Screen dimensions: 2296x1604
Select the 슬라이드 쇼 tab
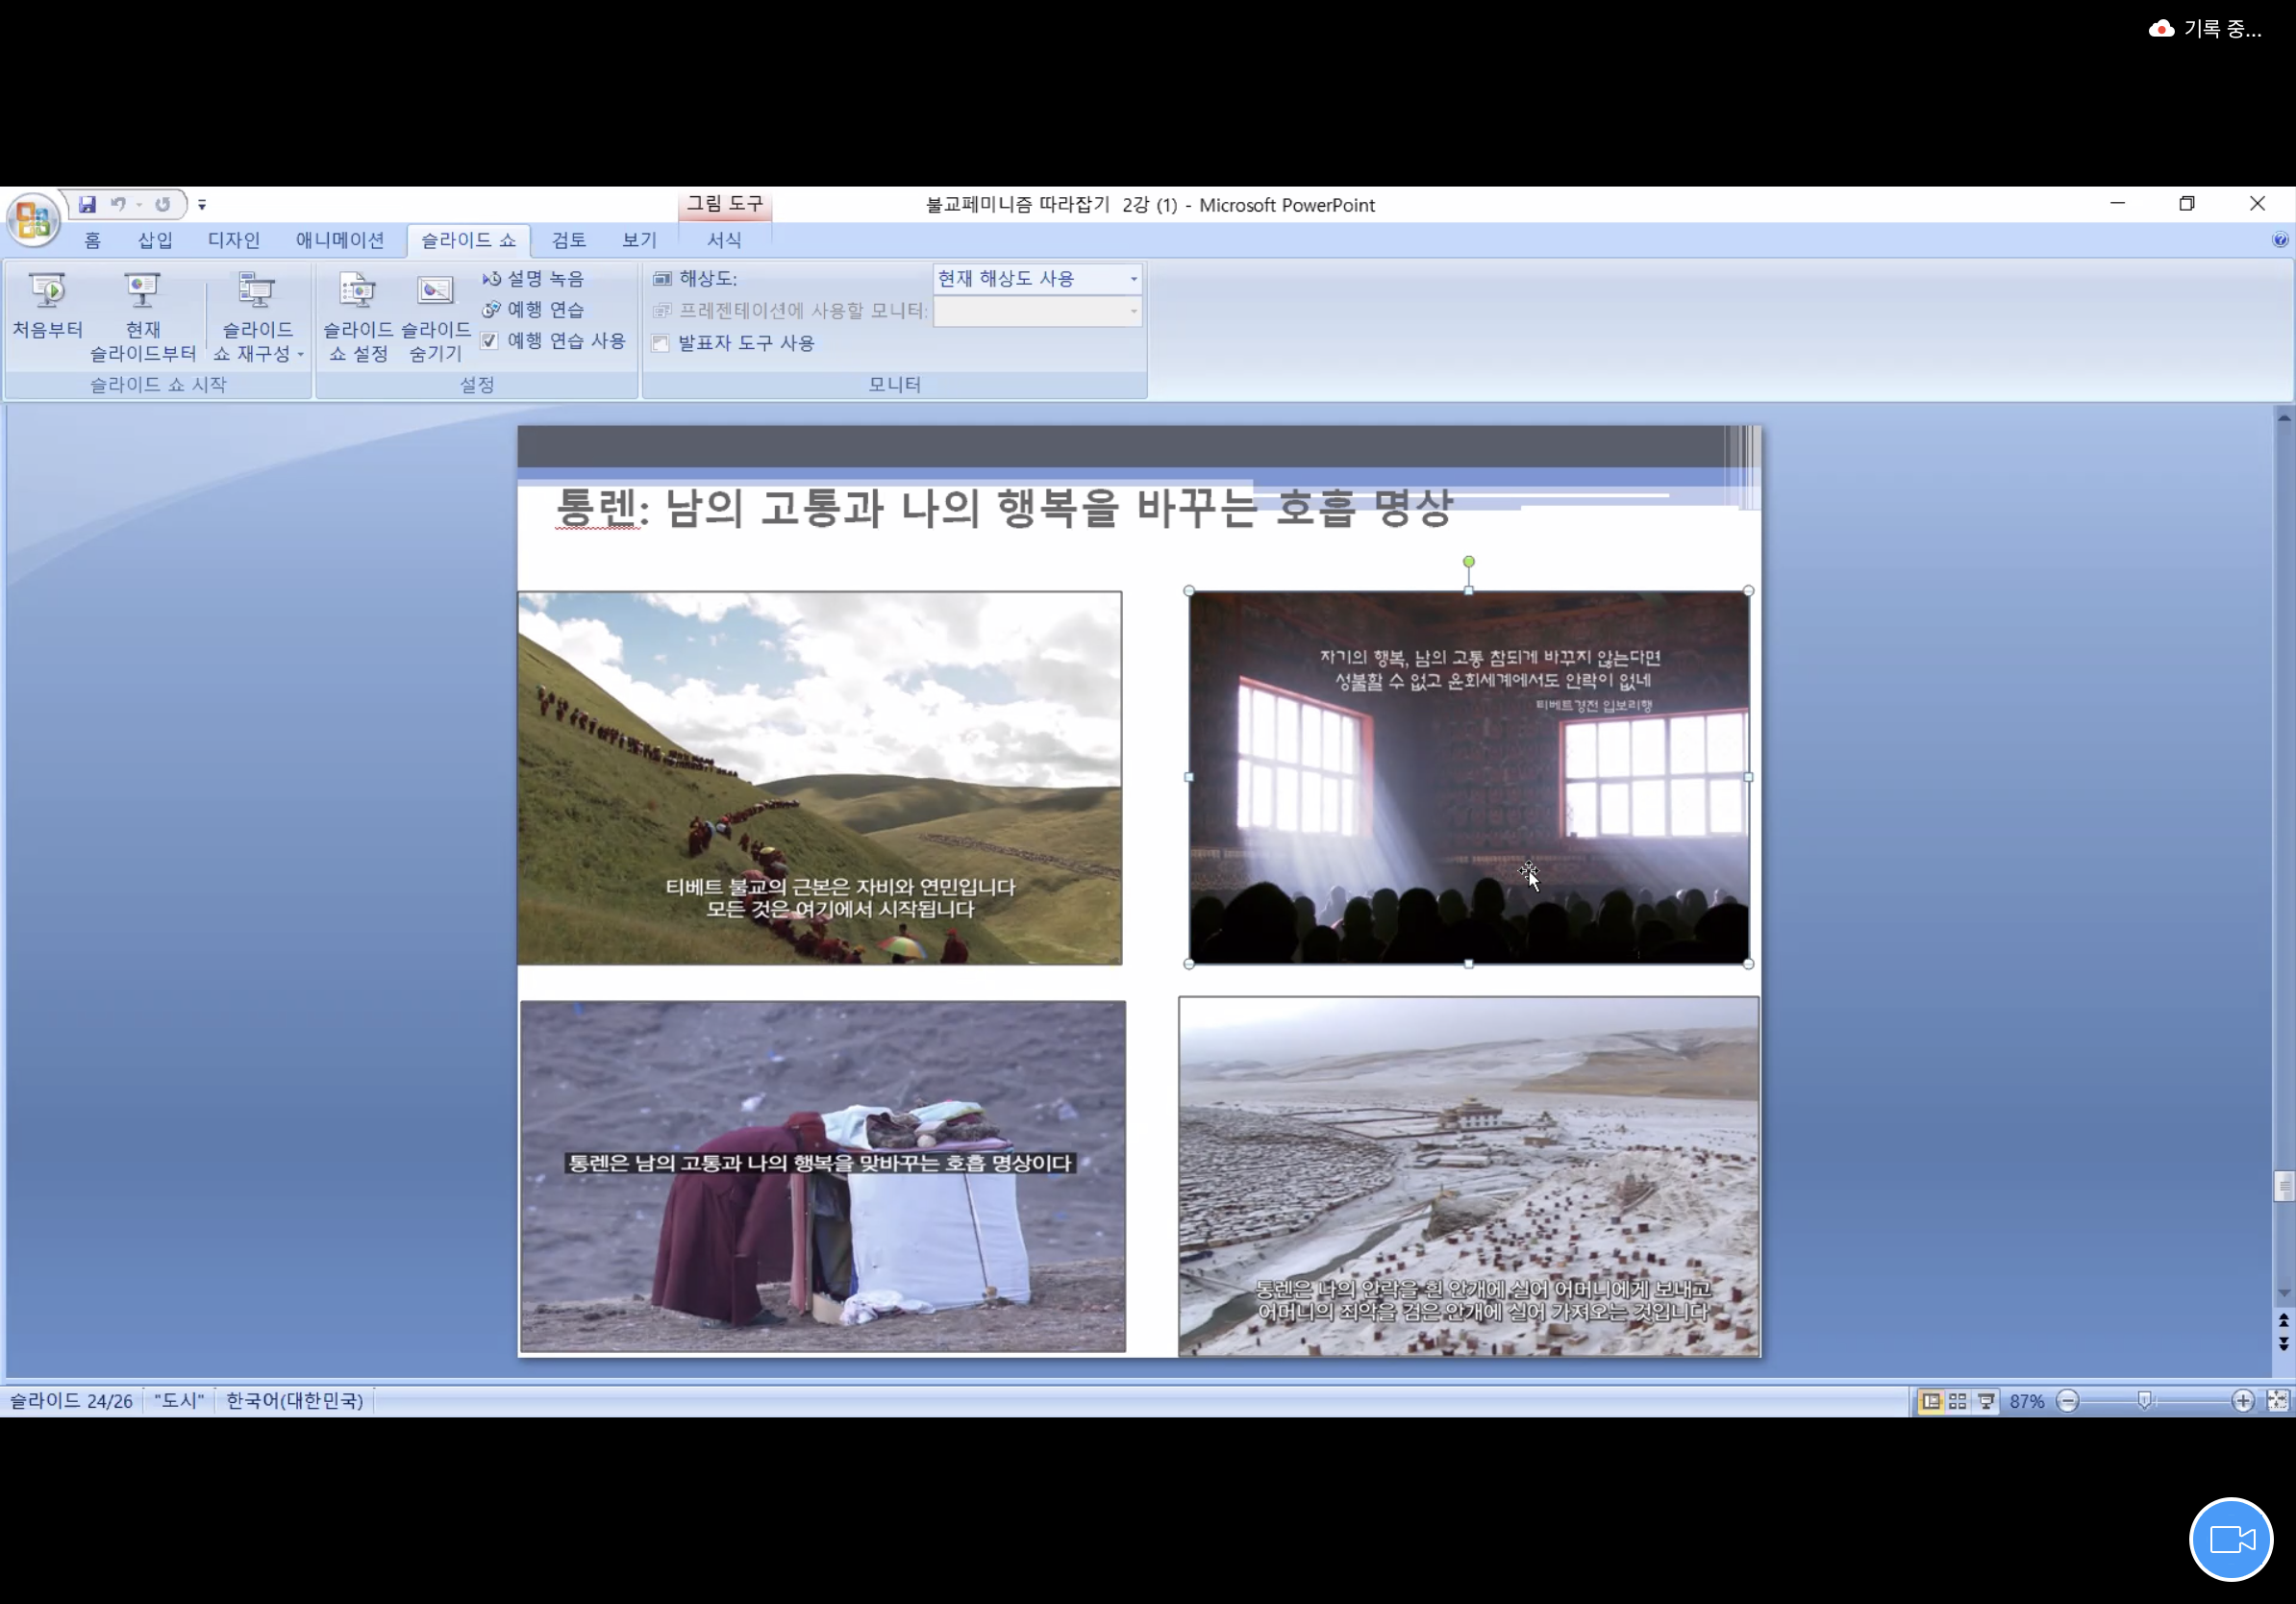point(468,240)
